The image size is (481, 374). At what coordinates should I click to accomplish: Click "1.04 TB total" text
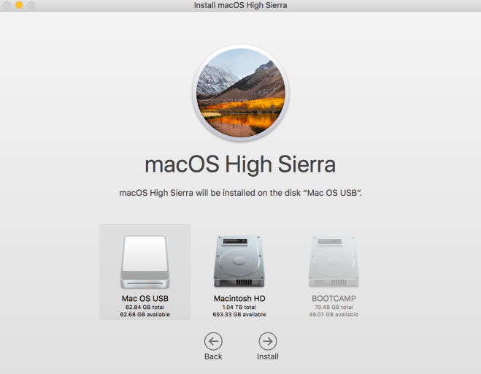[239, 307]
